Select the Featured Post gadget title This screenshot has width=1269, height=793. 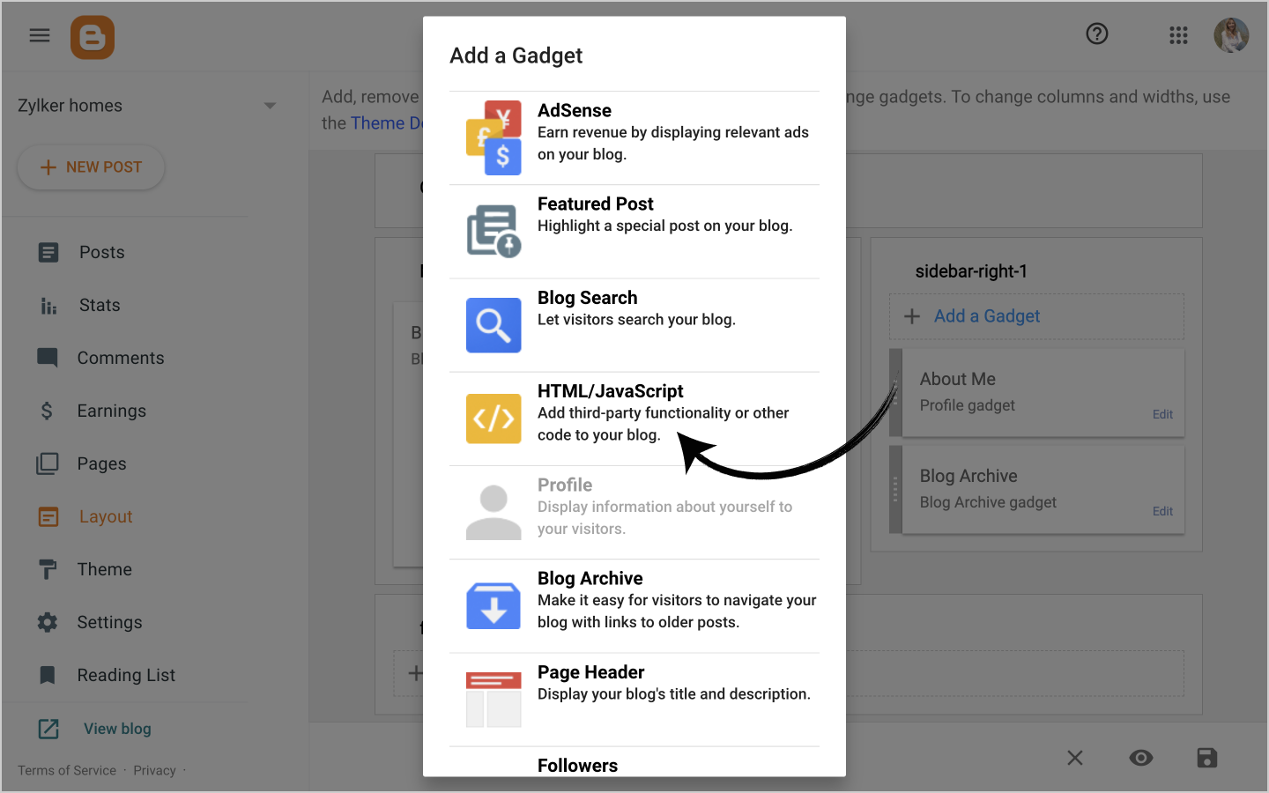tap(596, 204)
